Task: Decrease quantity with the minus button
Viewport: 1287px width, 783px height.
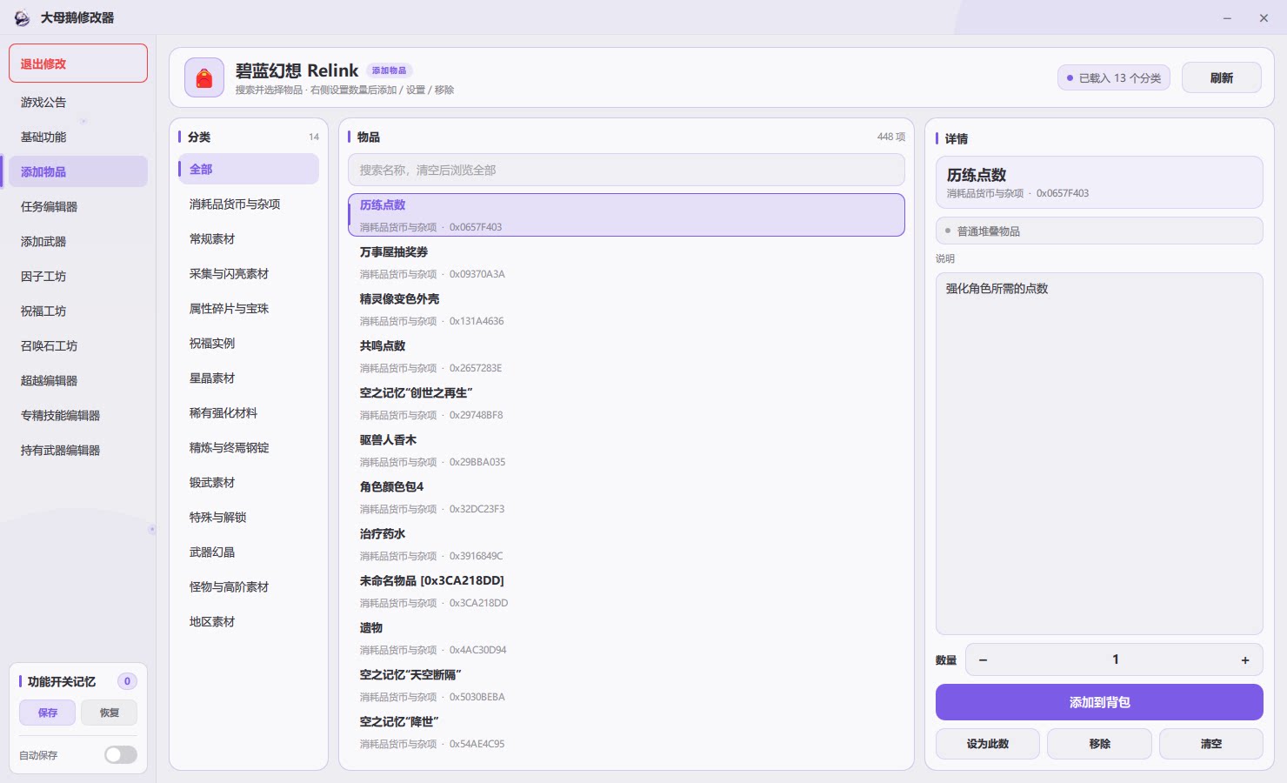Action: [983, 660]
